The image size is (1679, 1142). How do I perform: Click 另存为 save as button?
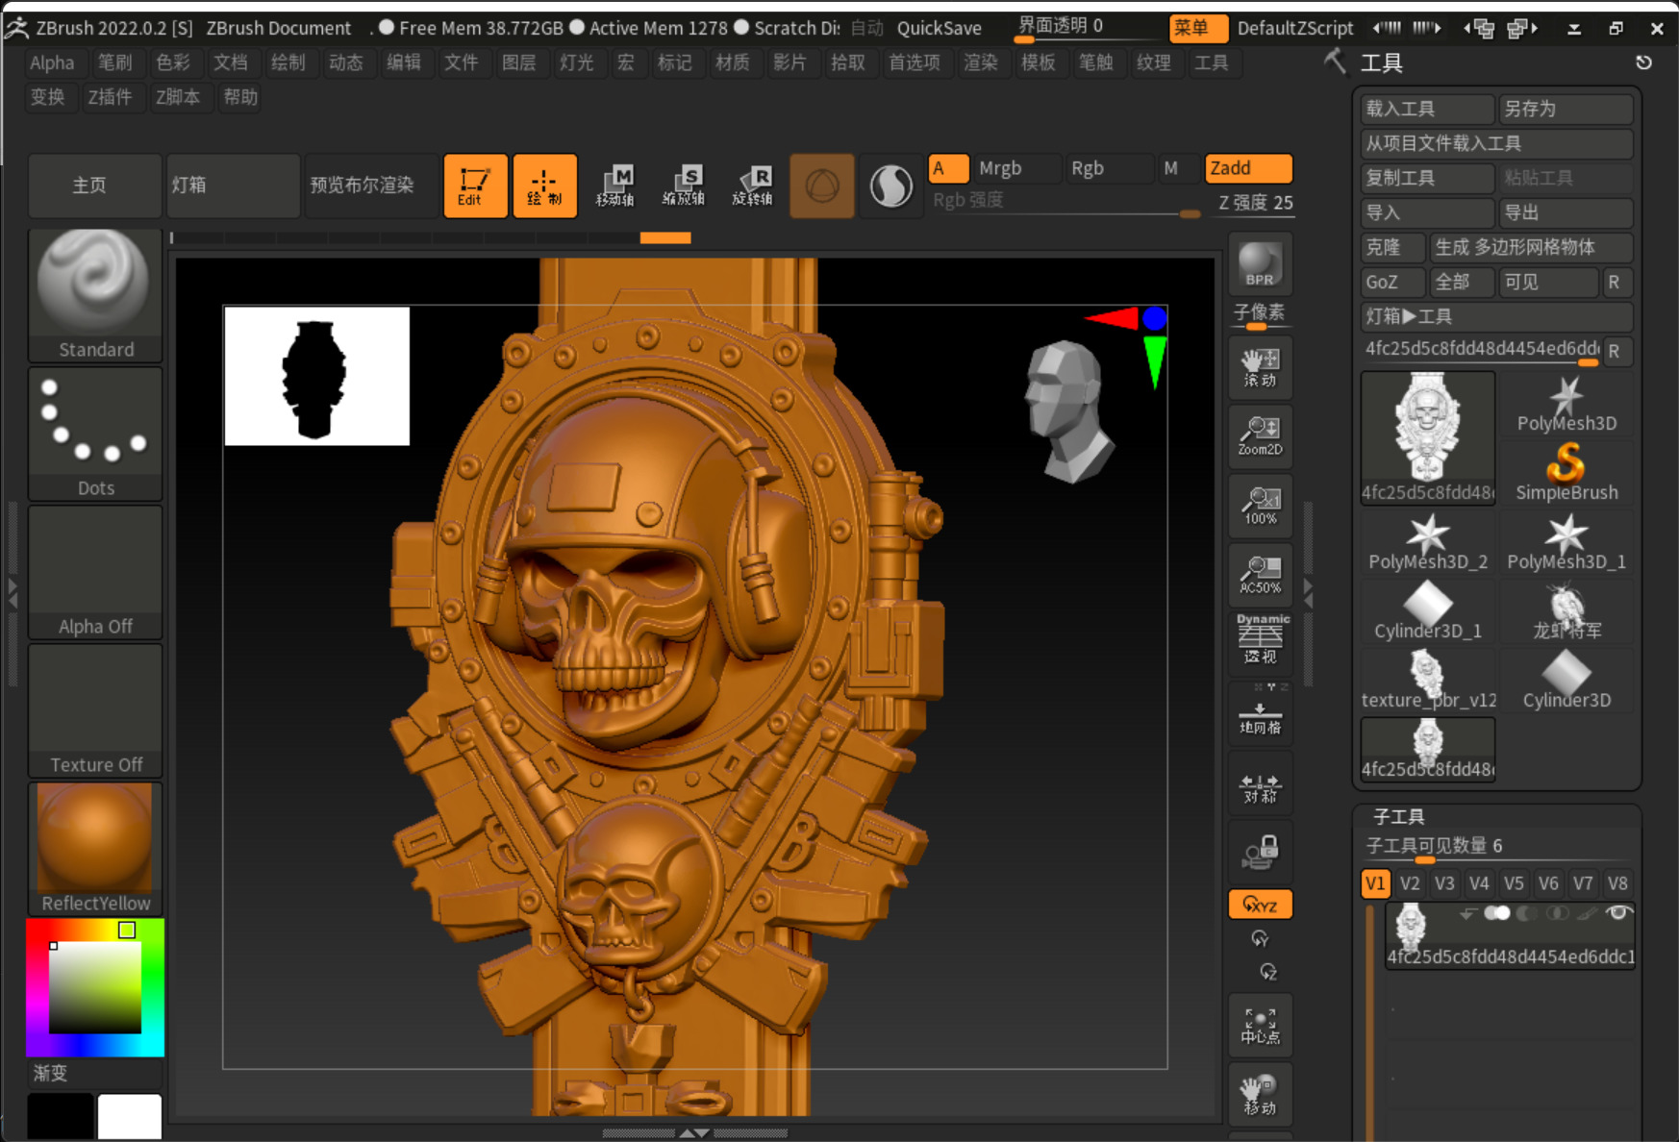[x=1566, y=109]
